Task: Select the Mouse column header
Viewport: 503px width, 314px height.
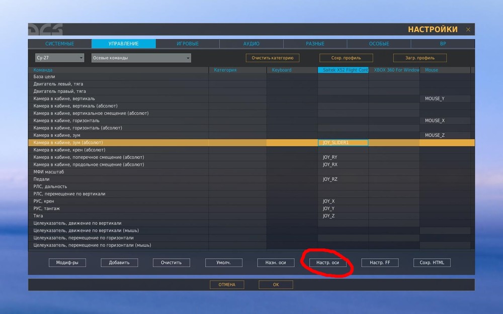Action: [x=445, y=70]
